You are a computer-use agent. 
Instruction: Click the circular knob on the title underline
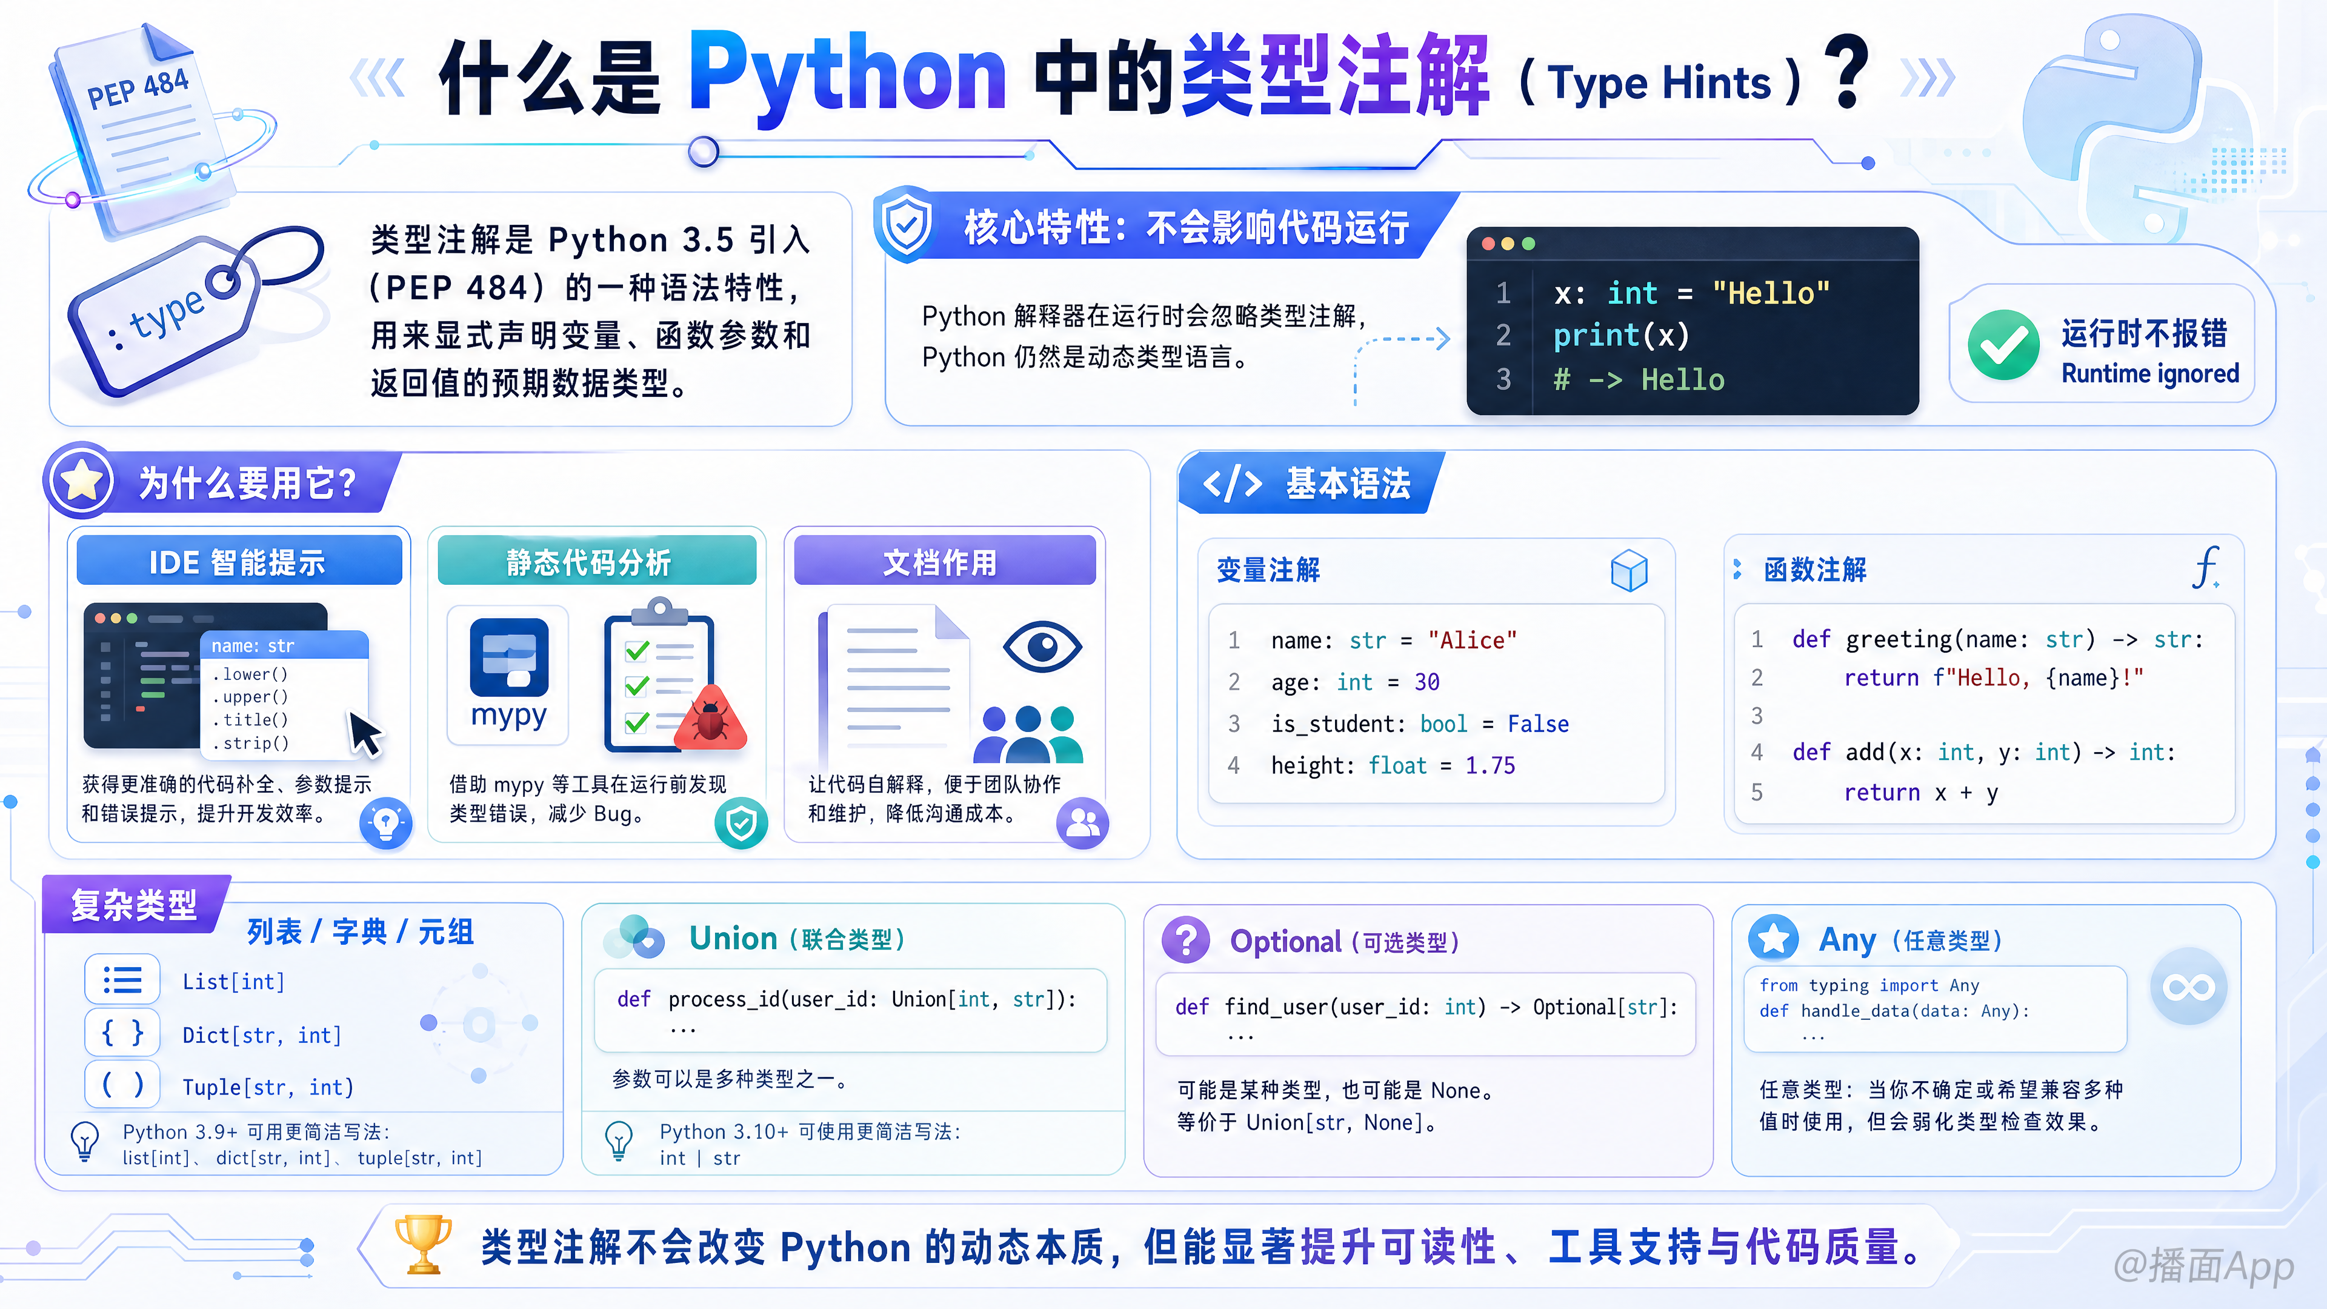pyautogui.click(x=703, y=151)
